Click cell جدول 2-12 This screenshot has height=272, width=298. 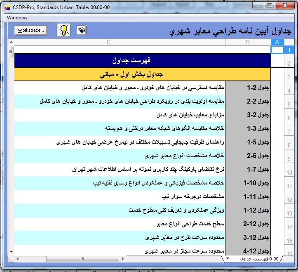pyautogui.click(x=248, y=224)
